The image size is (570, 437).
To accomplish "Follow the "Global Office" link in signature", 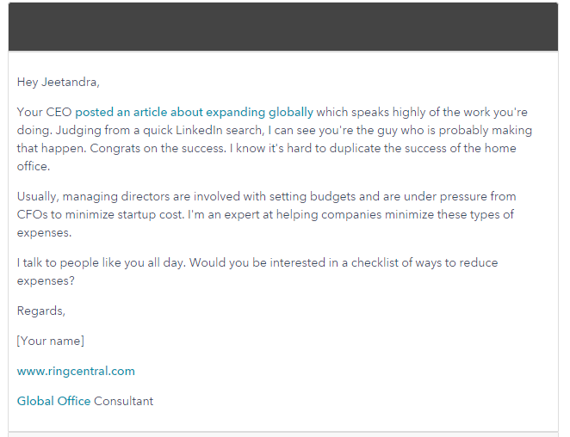I will click(53, 401).
